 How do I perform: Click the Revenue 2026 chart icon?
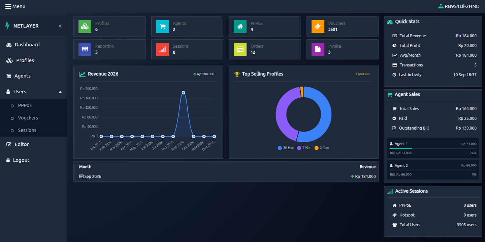[x=82, y=74]
